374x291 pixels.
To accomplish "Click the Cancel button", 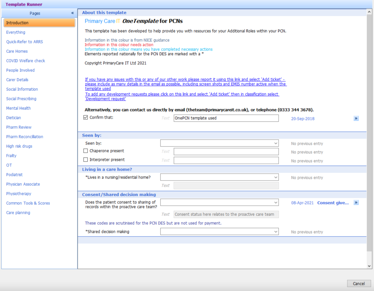I will point(359,283).
